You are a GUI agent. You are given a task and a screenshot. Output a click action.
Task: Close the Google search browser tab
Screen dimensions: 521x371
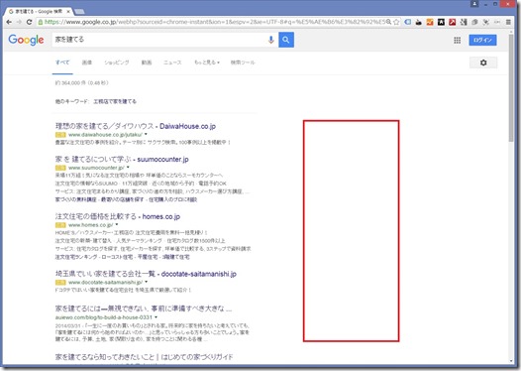(x=68, y=11)
